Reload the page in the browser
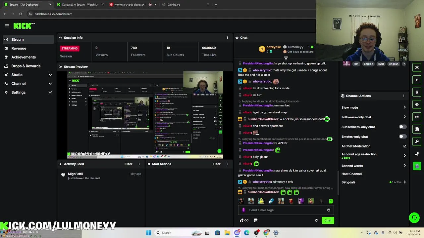424x238 pixels. (21, 14)
